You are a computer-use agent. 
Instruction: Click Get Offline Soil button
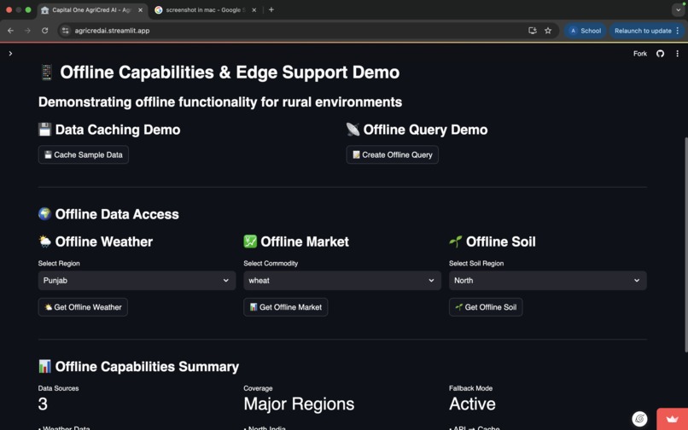pyautogui.click(x=486, y=307)
